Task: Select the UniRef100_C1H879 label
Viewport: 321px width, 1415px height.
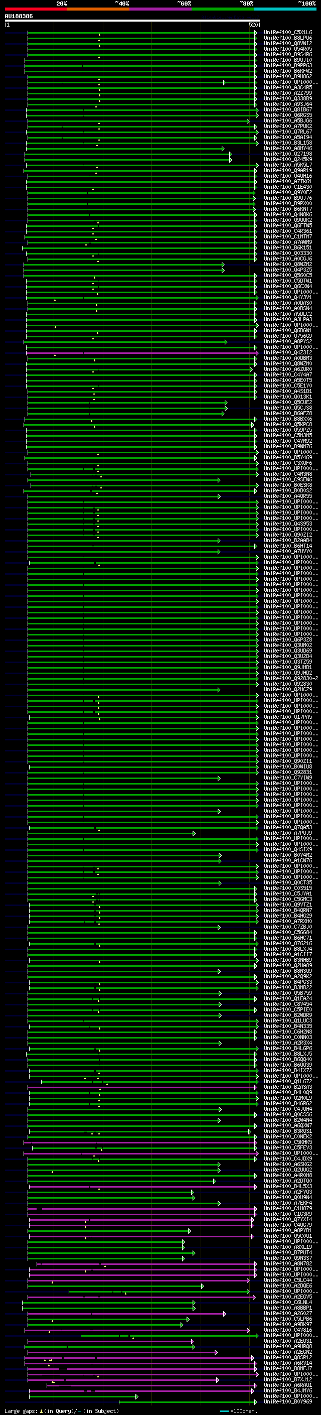Action: 288,1209
